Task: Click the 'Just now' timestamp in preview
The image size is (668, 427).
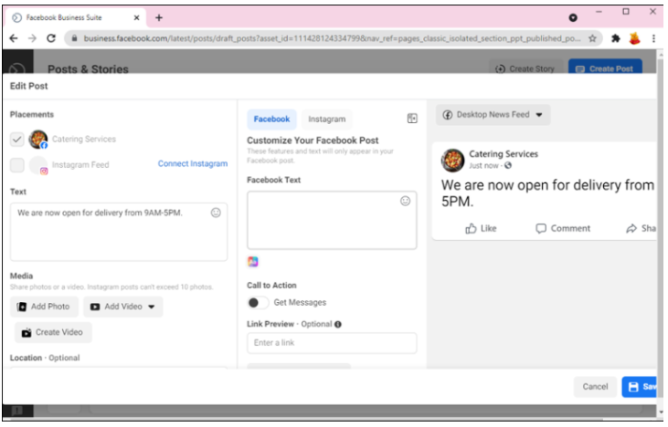Action: tap(483, 166)
